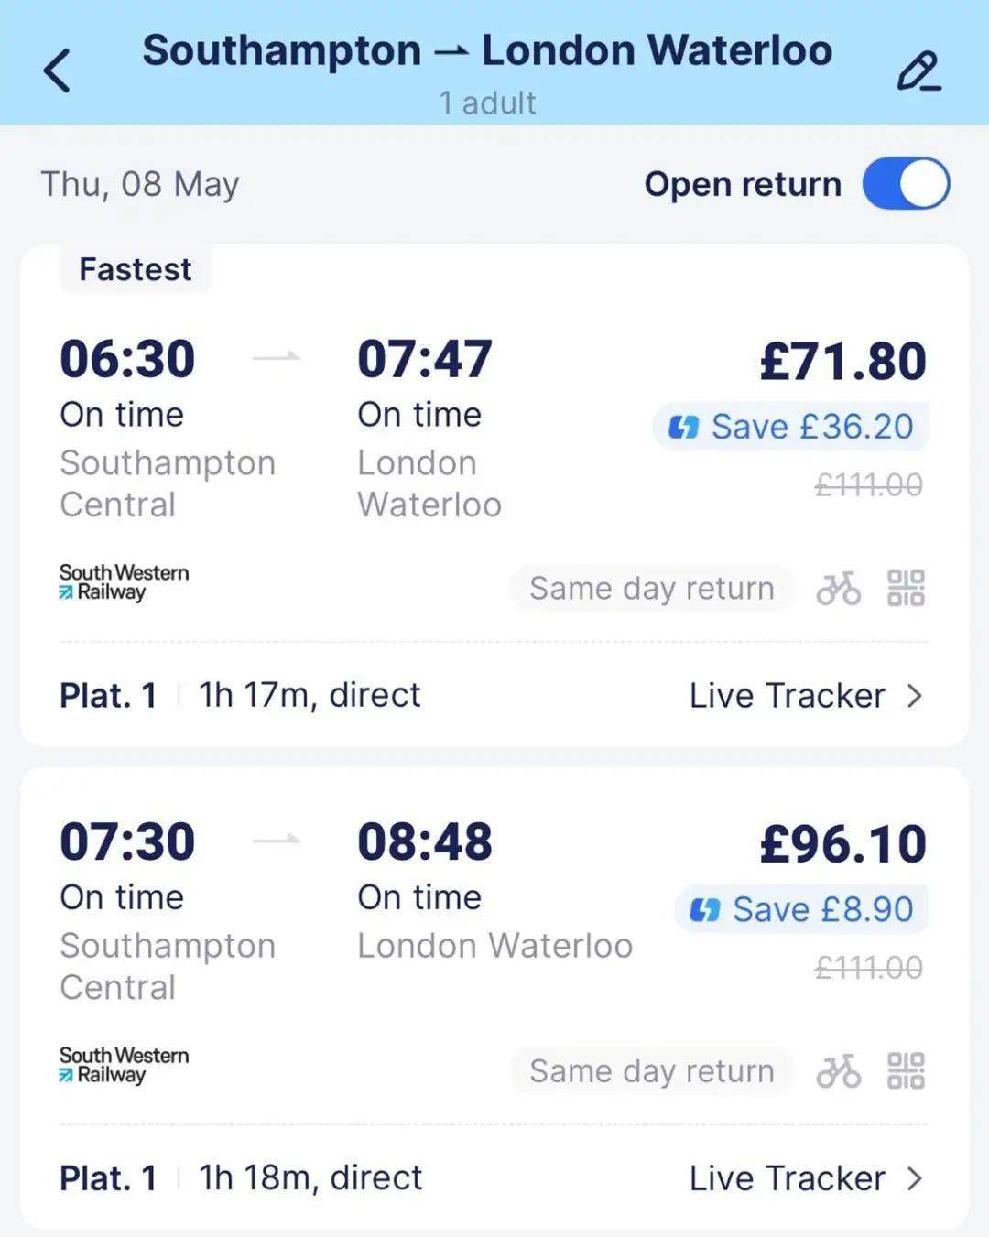Tap bicycle icon on 07:30 train
The width and height of the screenshot is (989, 1237).
pos(838,1070)
